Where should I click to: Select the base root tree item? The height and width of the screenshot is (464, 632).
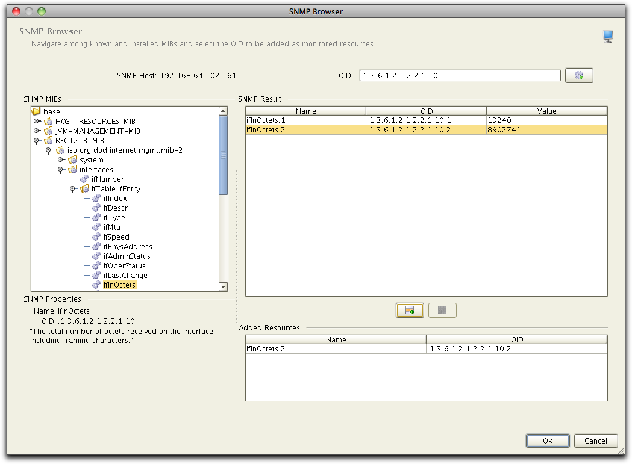click(x=52, y=111)
